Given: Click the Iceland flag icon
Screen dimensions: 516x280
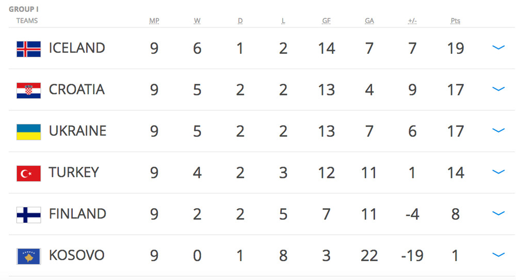Looking at the screenshot, I should point(28,49).
